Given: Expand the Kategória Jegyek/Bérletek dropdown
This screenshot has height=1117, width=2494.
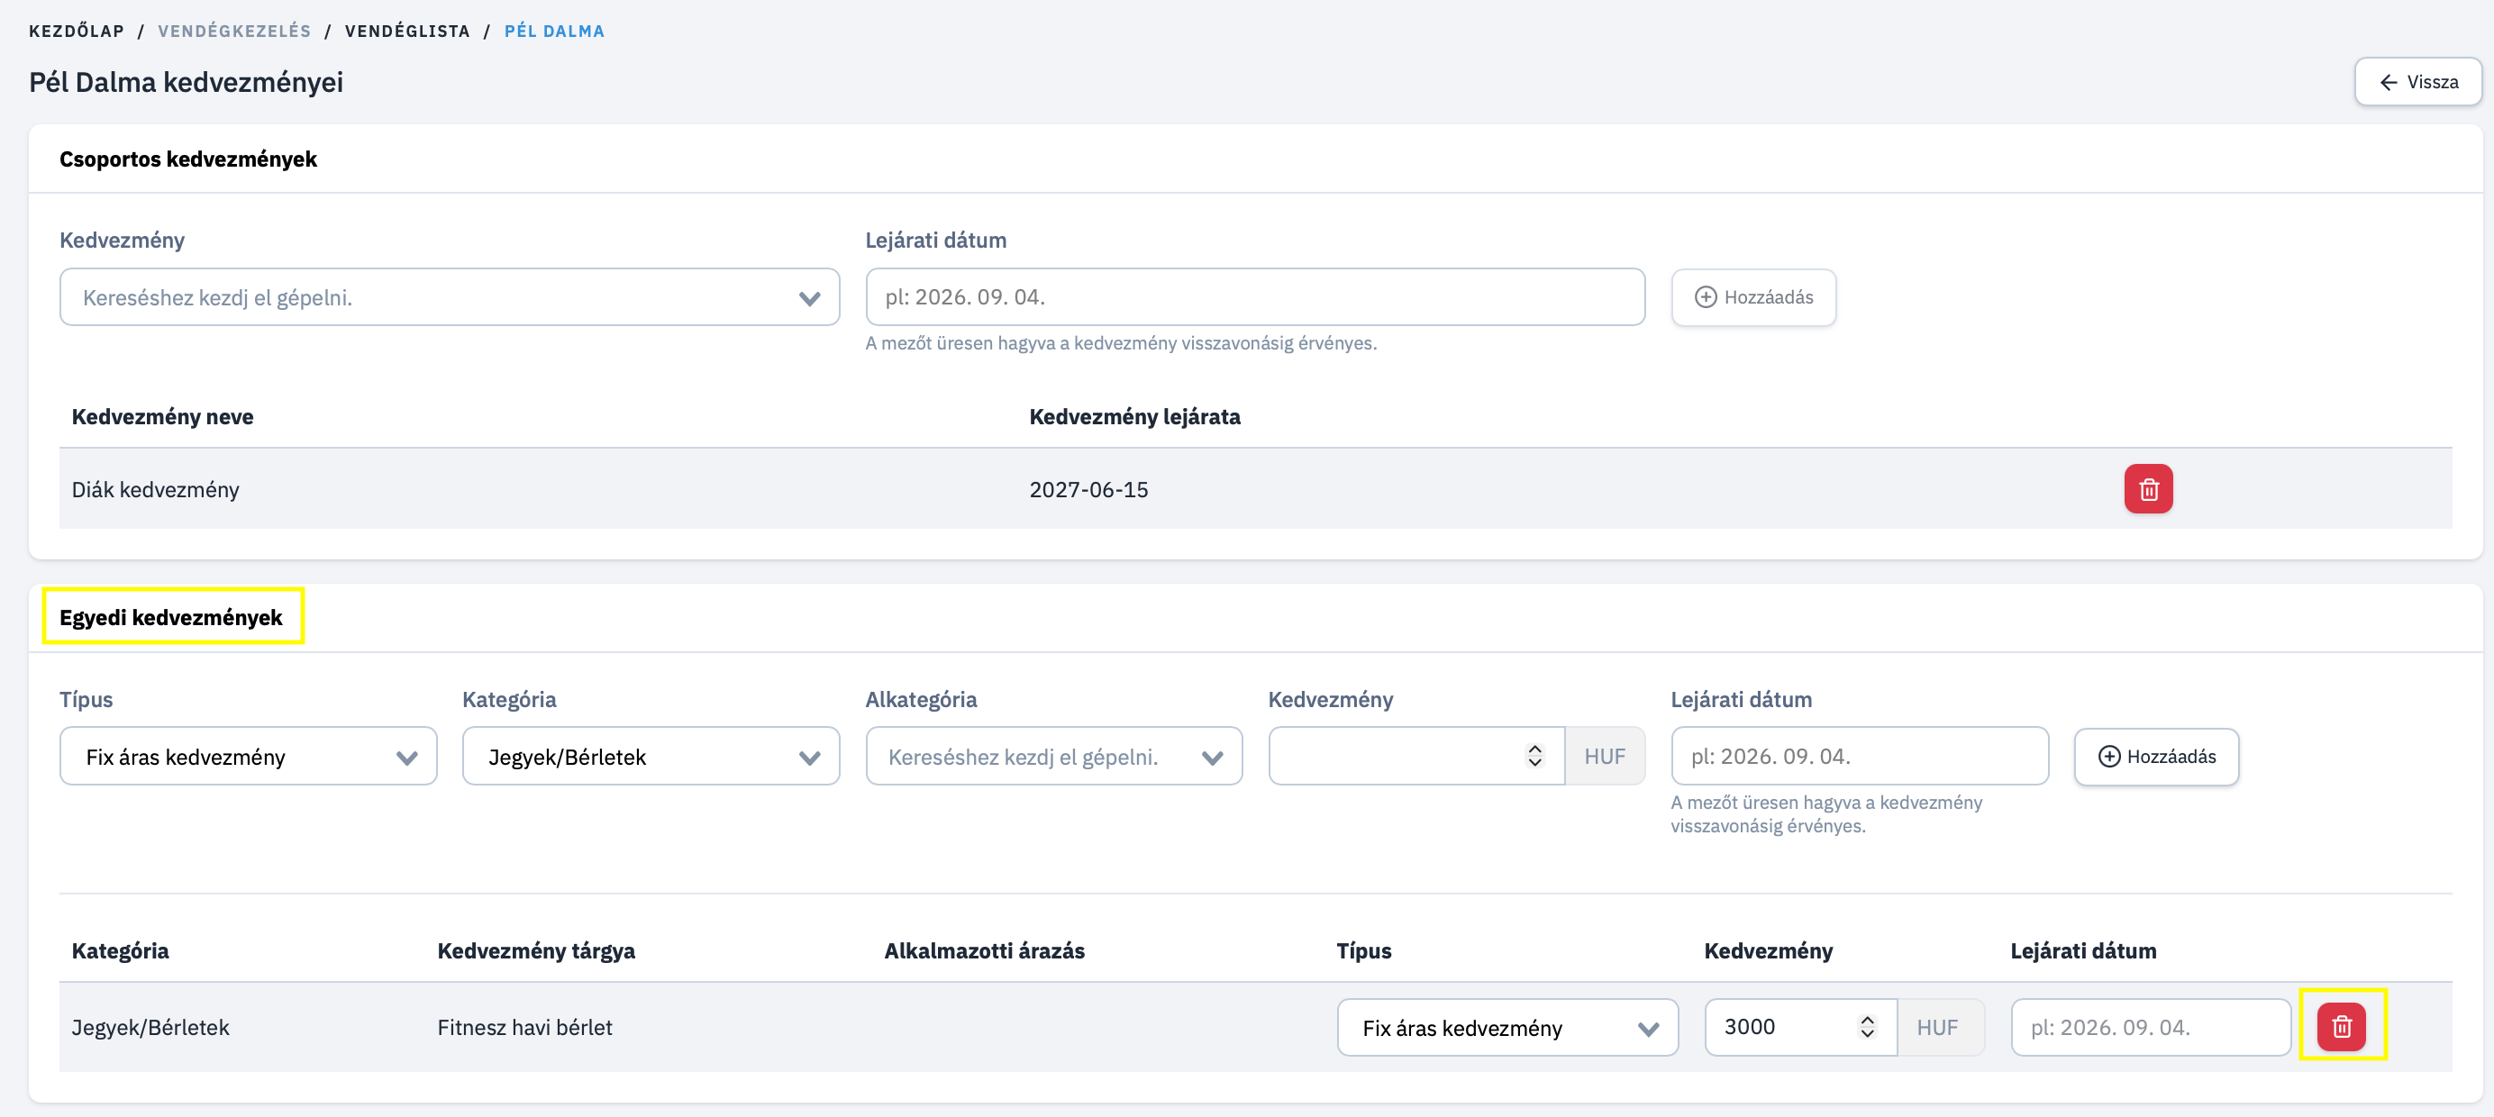Looking at the screenshot, I should click(651, 756).
